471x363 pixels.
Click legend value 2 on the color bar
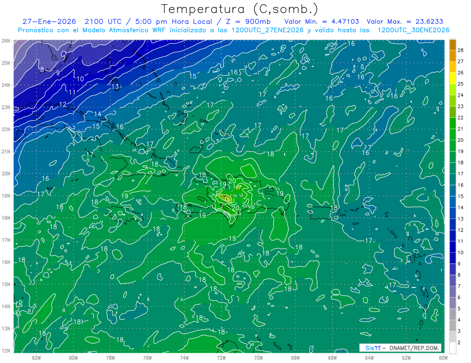click(459, 342)
